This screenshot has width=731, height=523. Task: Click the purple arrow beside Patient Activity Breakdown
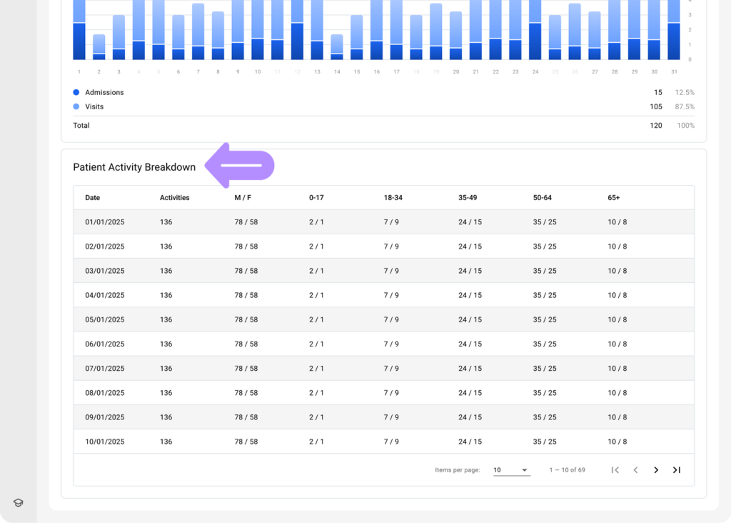238,165
